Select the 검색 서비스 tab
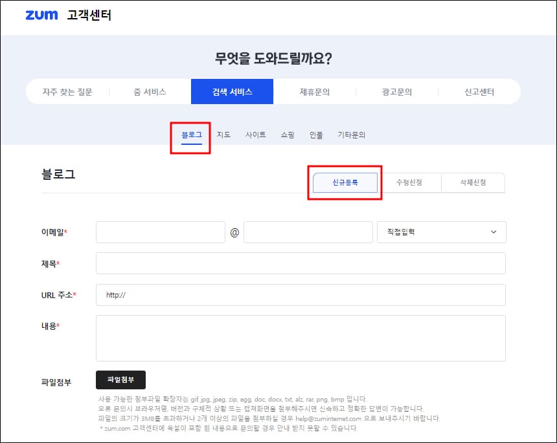Image resolution: width=557 pixels, height=443 pixels. (232, 91)
